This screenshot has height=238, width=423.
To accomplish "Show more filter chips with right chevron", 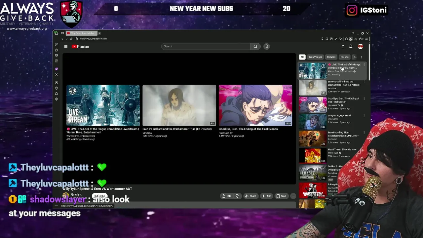I will click(x=361, y=57).
